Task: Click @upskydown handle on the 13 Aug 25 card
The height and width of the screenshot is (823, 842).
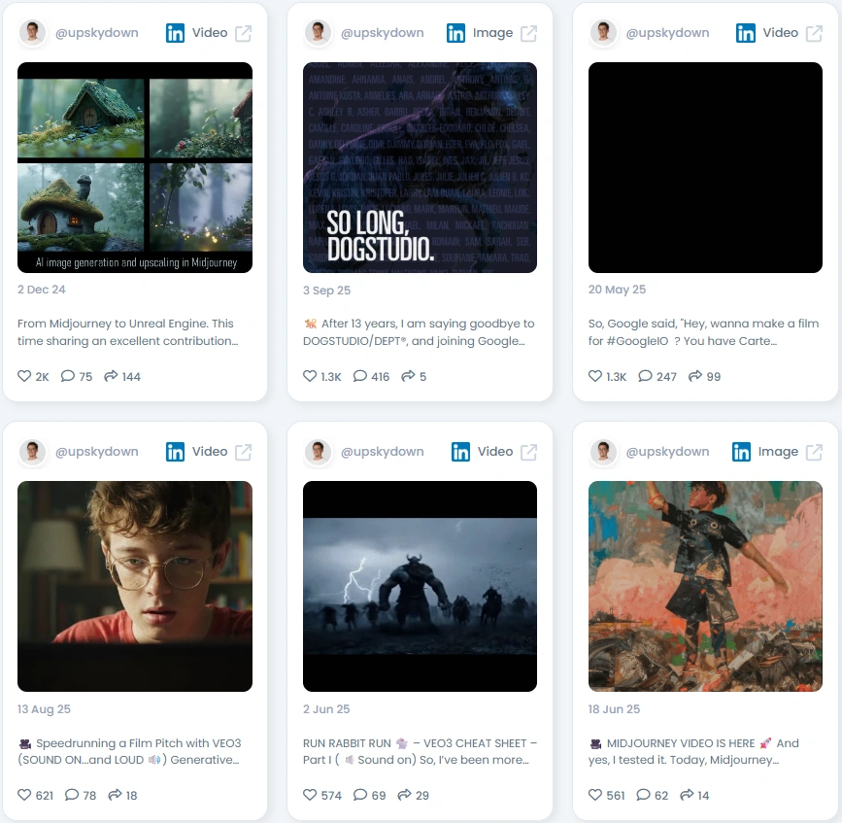Action: tap(97, 451)
